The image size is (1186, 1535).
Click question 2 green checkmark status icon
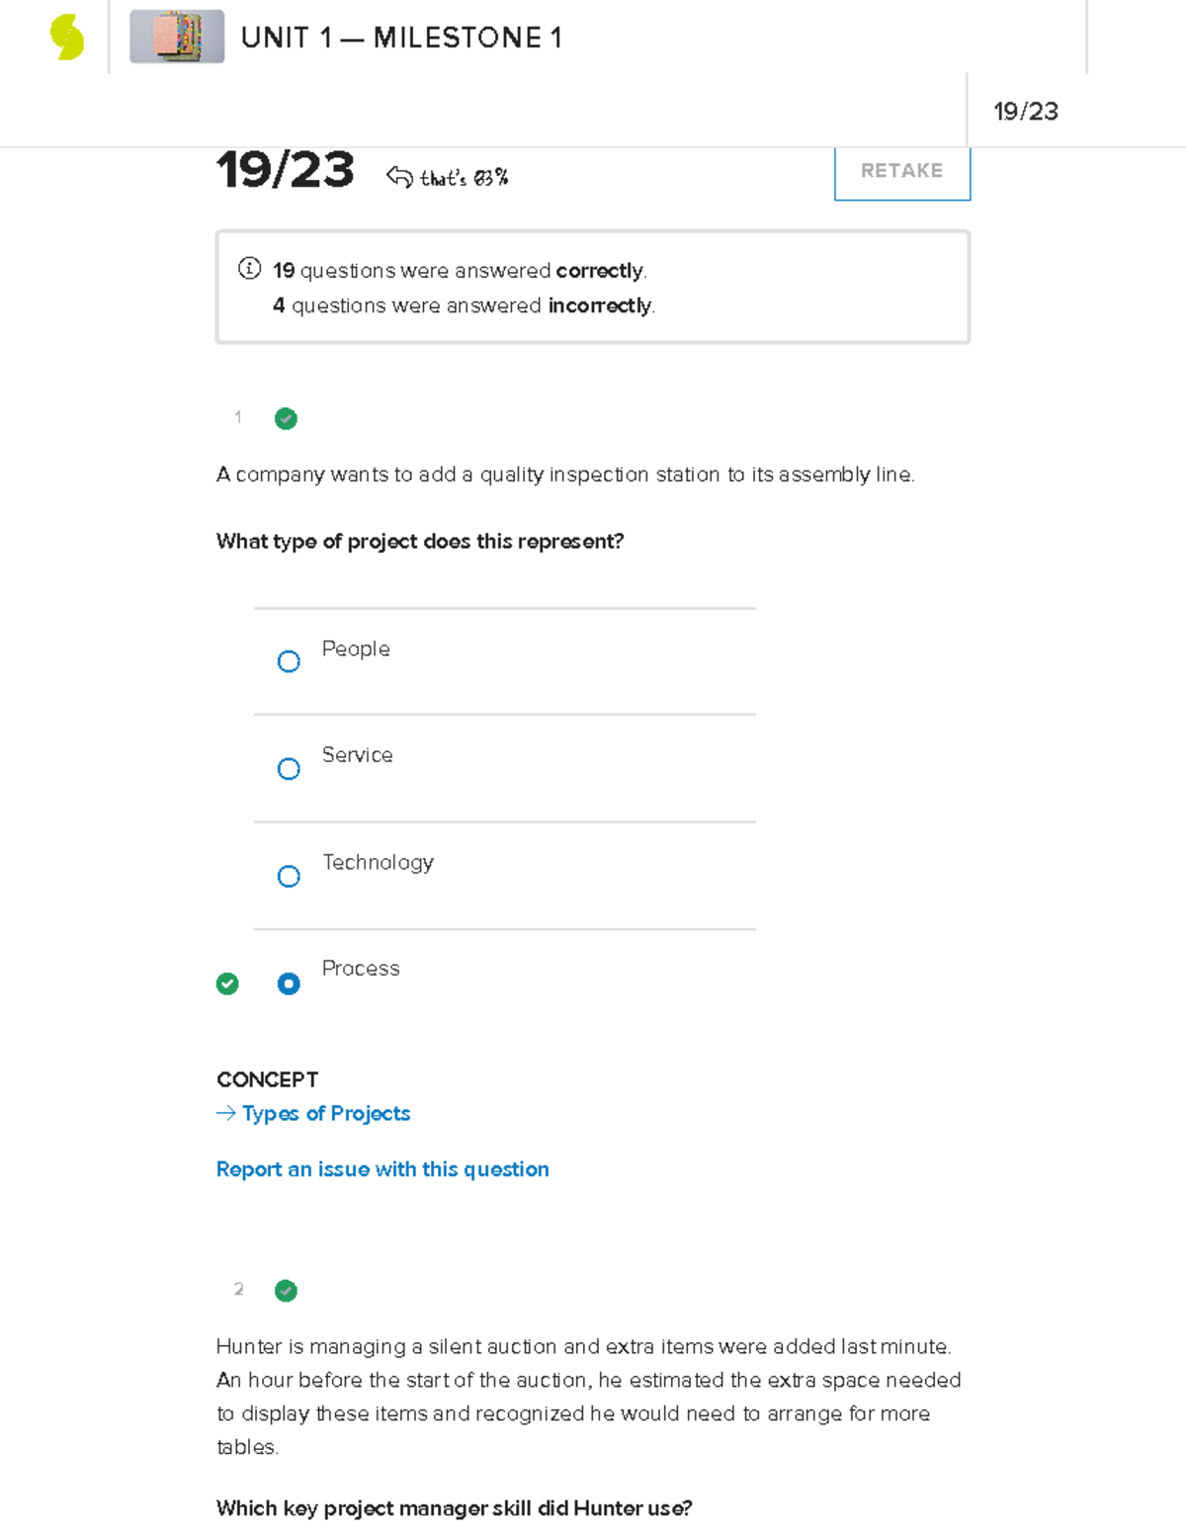click(286, 1290)
